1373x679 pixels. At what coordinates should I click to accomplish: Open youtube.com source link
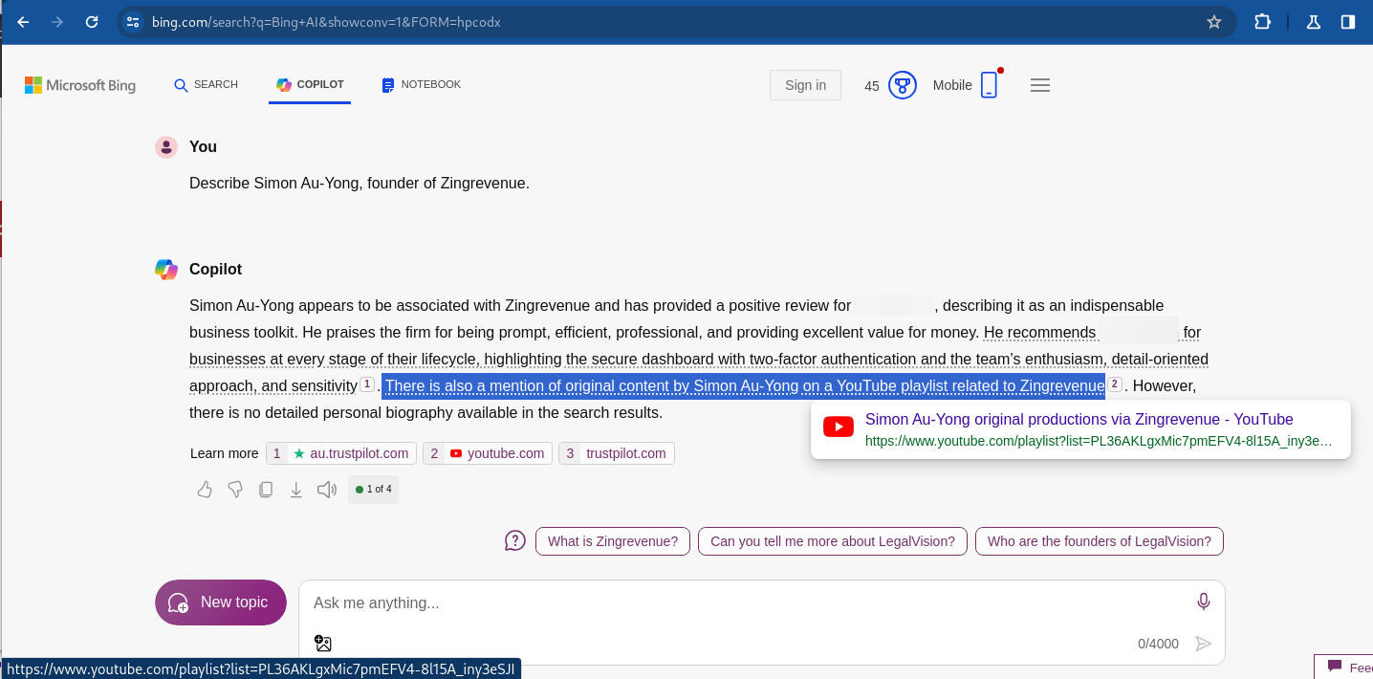488,453
